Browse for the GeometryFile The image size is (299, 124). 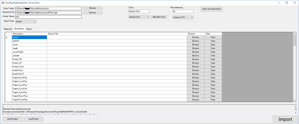tap(93, 13)
